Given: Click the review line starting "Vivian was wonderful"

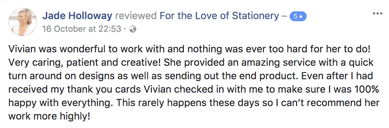Looking at the screenshot, I should (190, 49).
